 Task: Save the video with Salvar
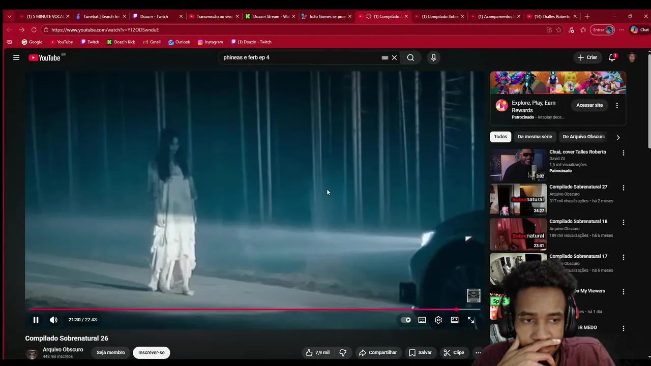(x=420, y=352)
